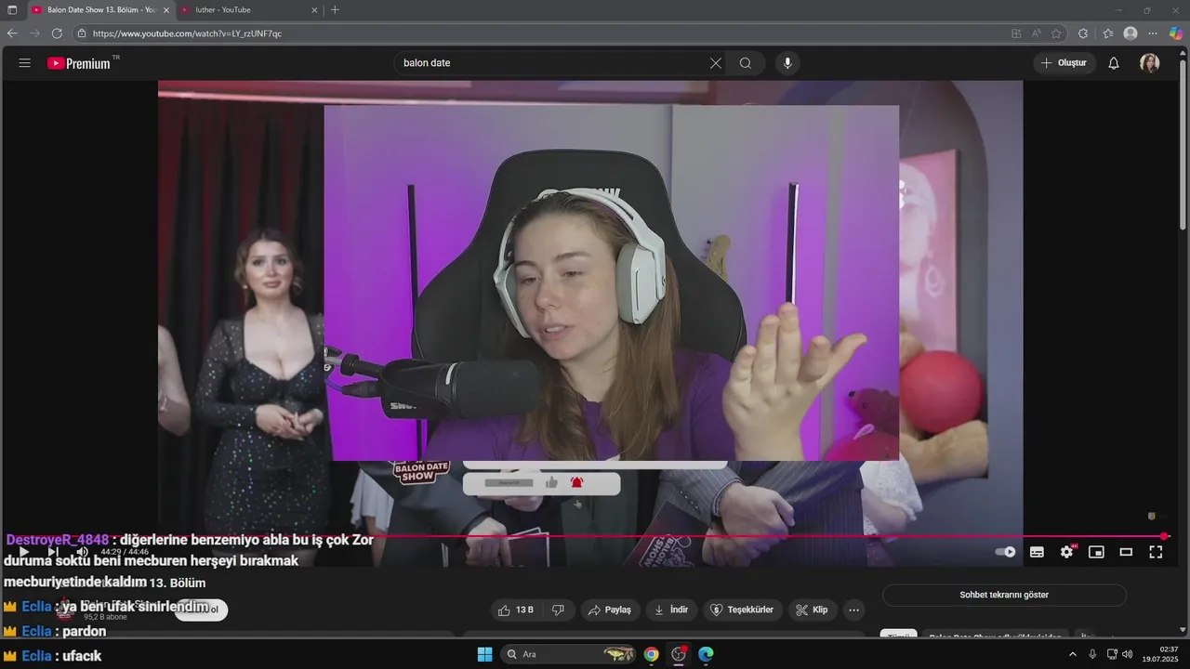Toggle autoplay switch in player
Image resolution: width=1190 pixels, height=669 pixels.
(1006, 552)
